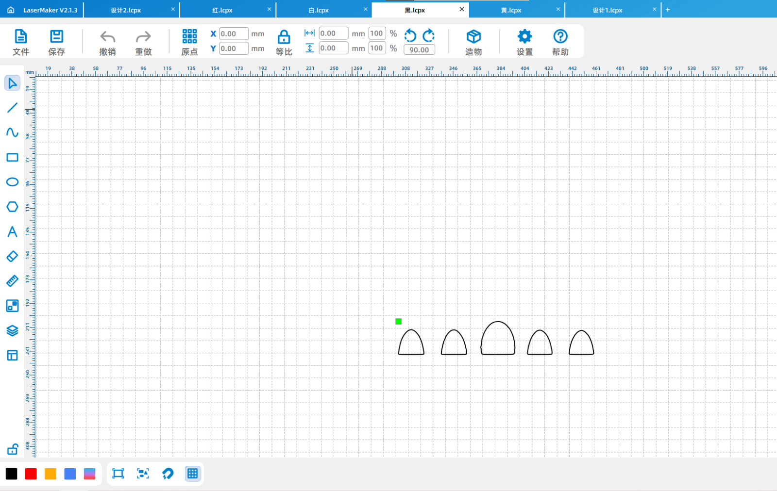Select the ruler measure tool
The image size is (777, 491).
point(12,281)
